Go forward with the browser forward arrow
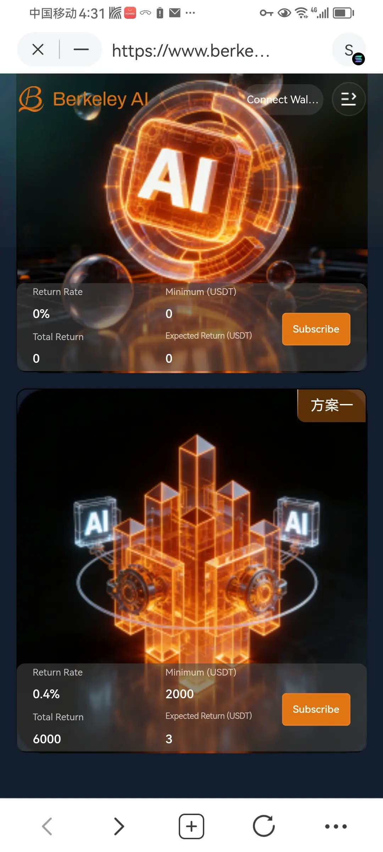Image resolution: width=383 pixels, height=852 pixels. 119,826
